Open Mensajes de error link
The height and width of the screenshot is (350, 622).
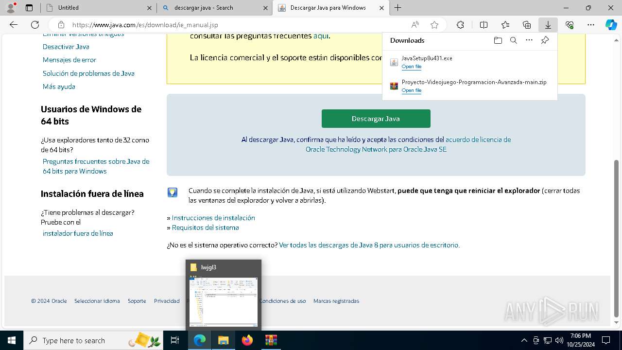[x=69, y=60]
